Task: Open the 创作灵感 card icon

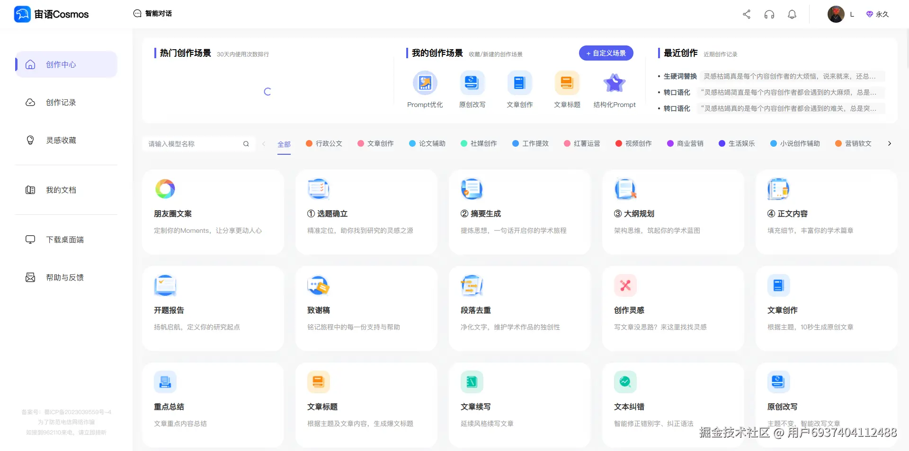Action: point(625,285)
